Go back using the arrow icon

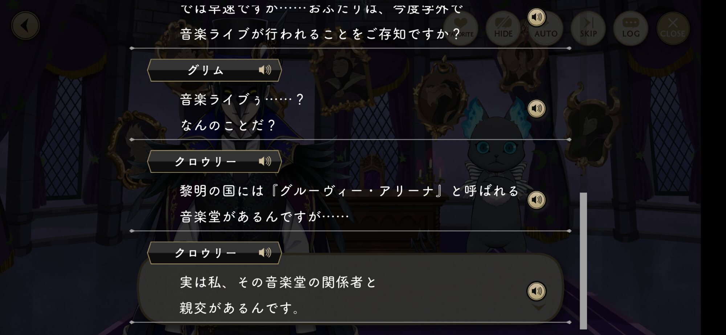pos(25,26)
